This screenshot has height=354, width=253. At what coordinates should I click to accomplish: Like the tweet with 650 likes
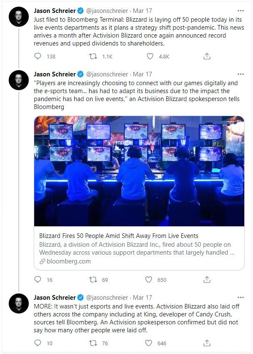tap(149, 280)
